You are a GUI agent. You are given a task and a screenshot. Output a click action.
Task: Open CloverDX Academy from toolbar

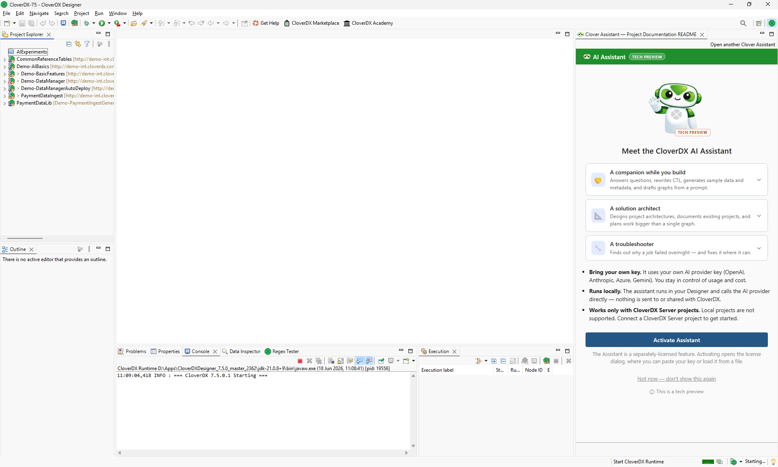368,23
